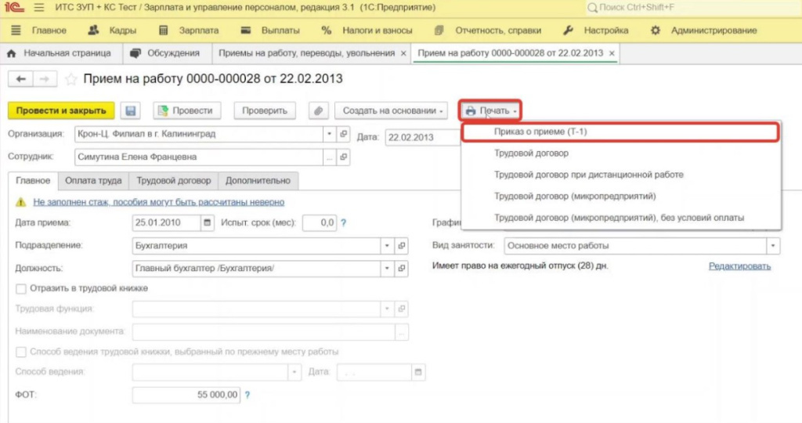
Task: Switch to the Оплата труда tab
Action: pos(93,181)
